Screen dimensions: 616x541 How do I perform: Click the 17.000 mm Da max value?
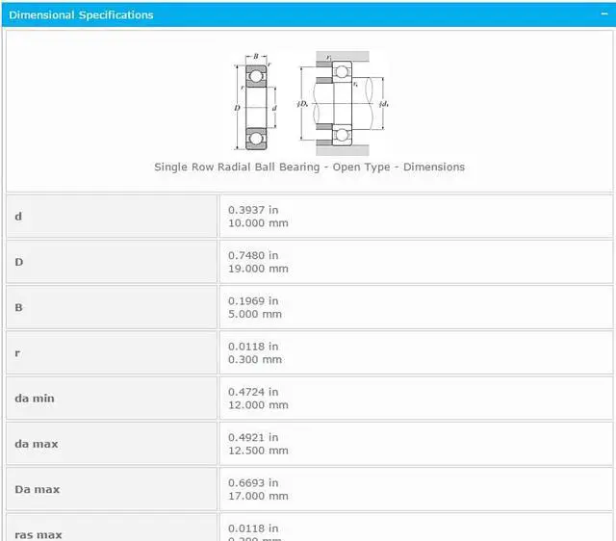(258, 497)
